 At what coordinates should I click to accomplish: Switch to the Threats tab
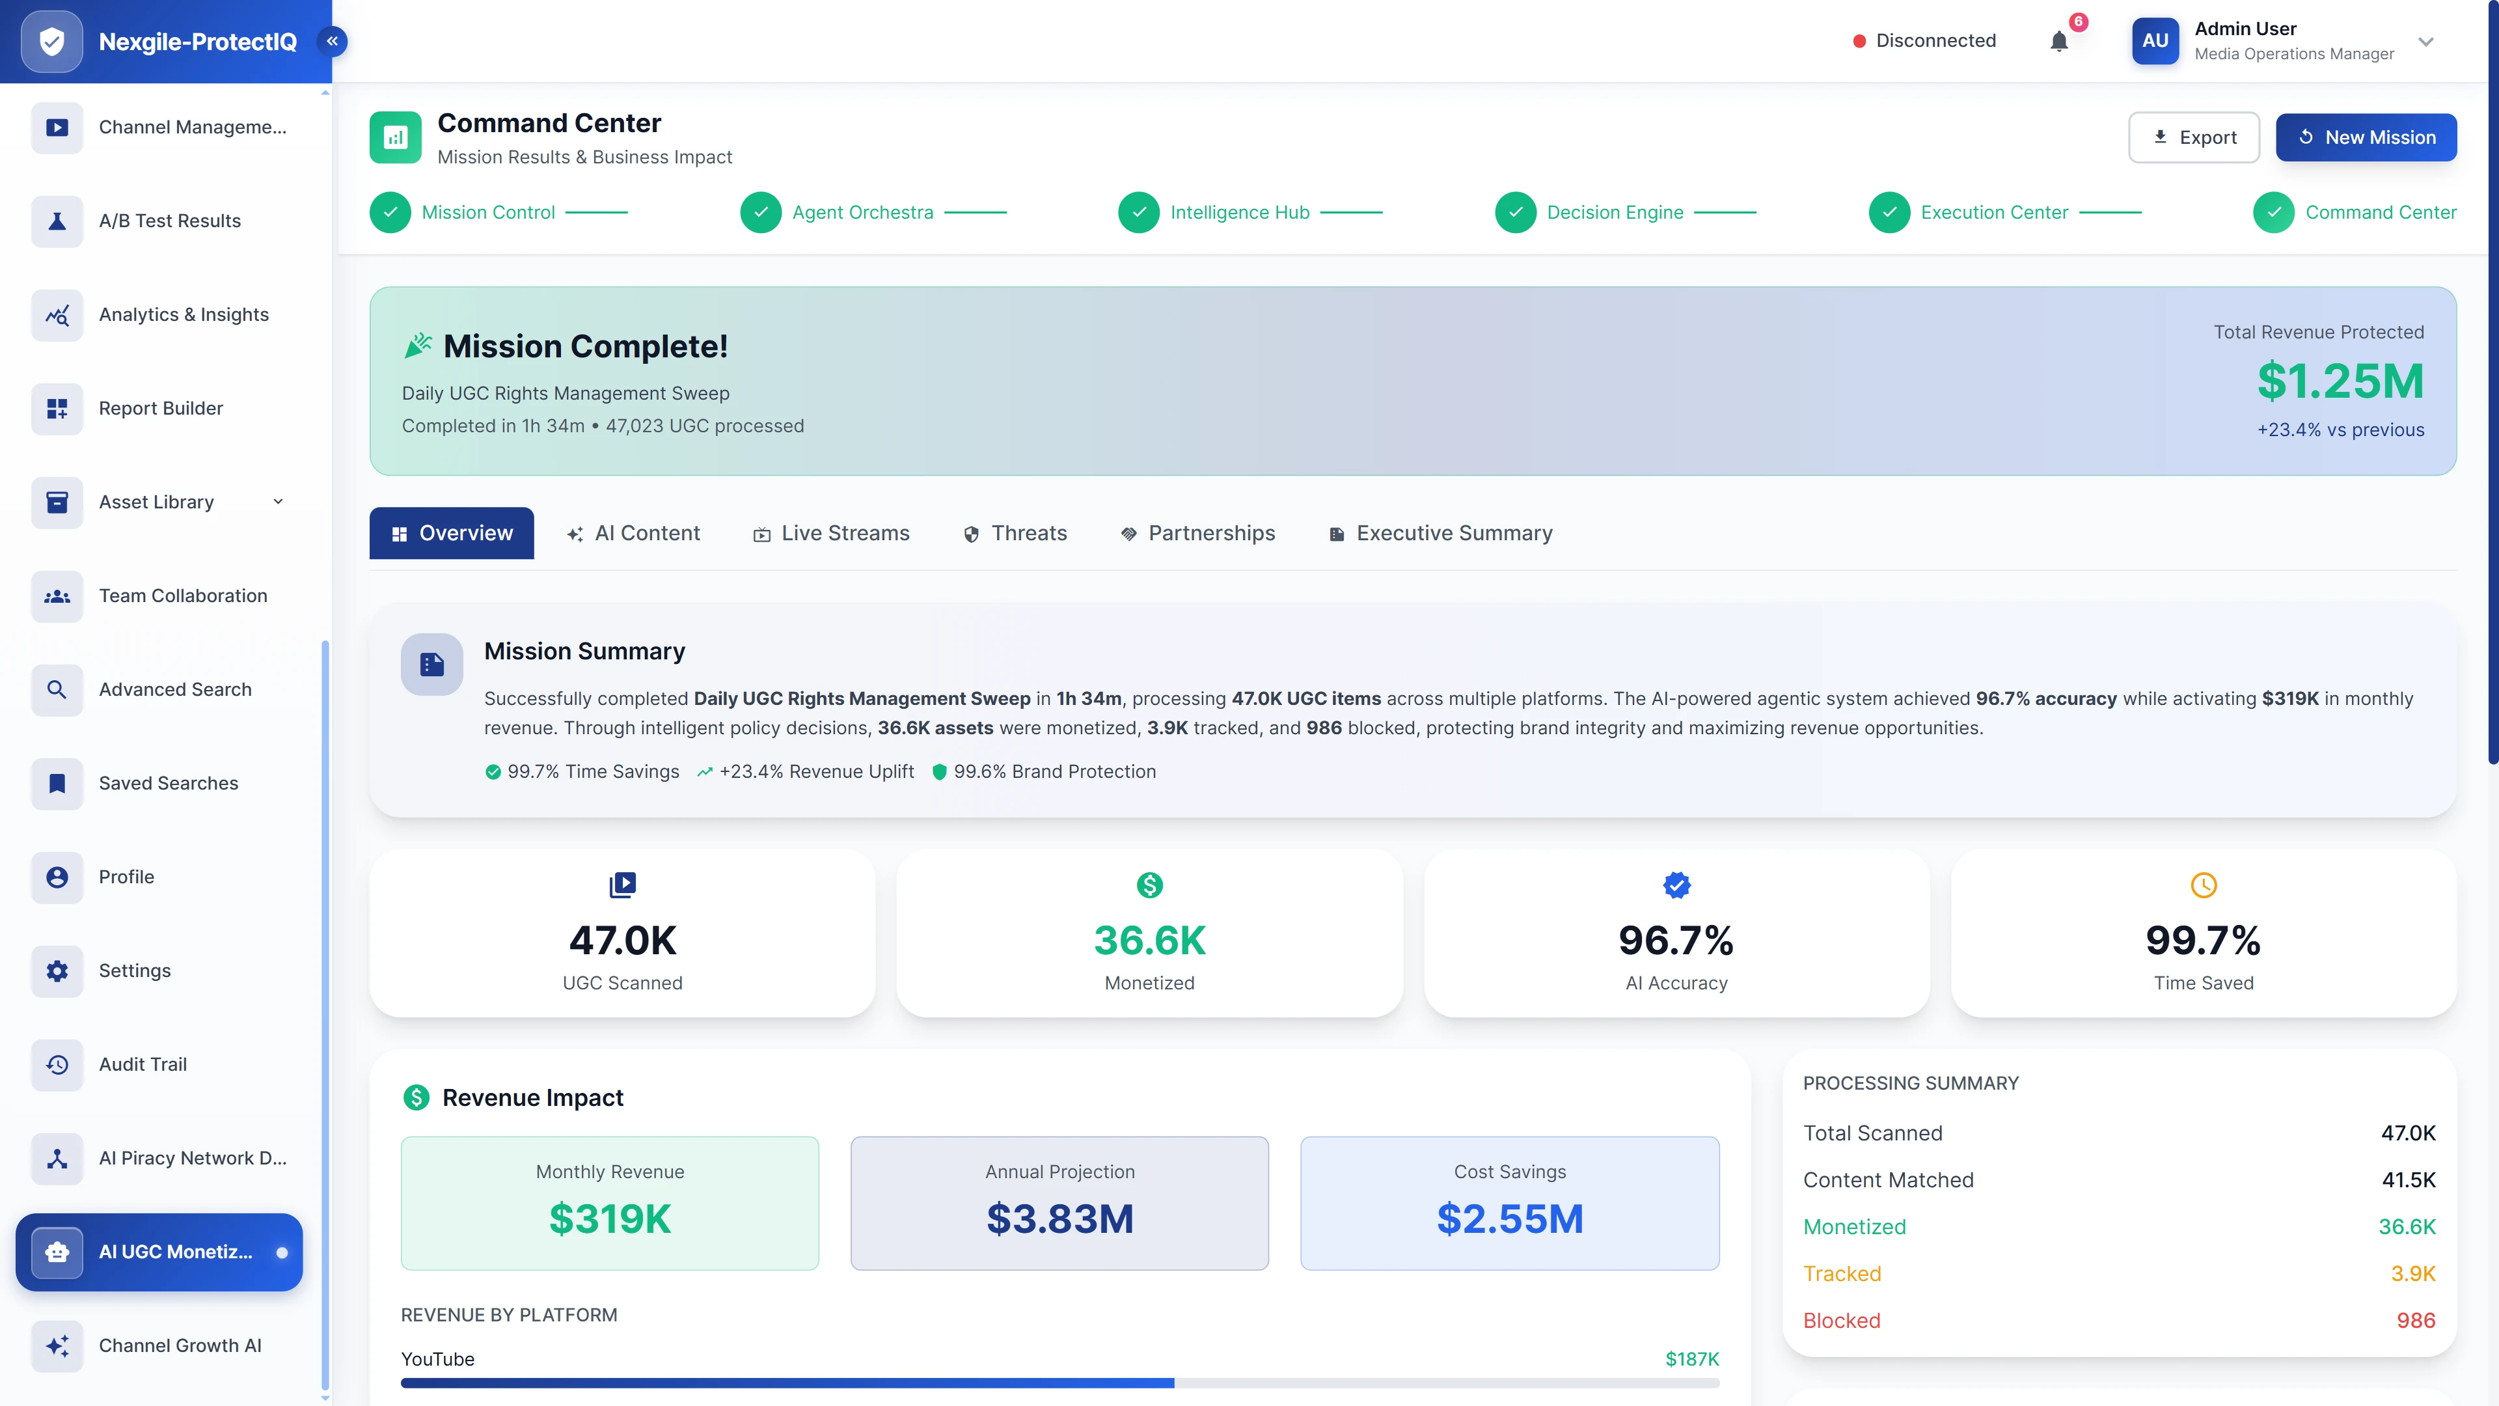[x=1015, y=532]
